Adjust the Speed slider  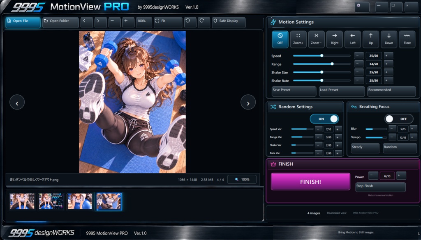coord(322,56)
